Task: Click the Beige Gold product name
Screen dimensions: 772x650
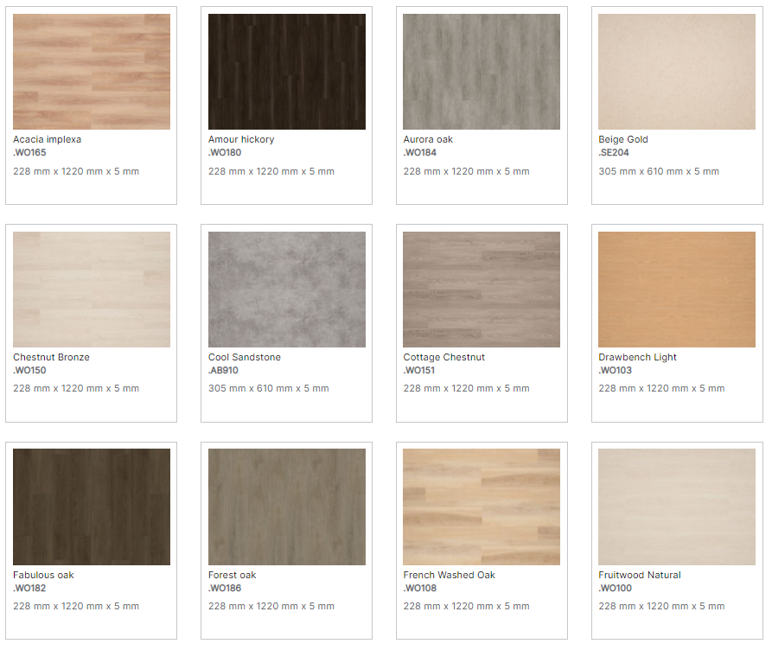Action: [x=623, y=139]
